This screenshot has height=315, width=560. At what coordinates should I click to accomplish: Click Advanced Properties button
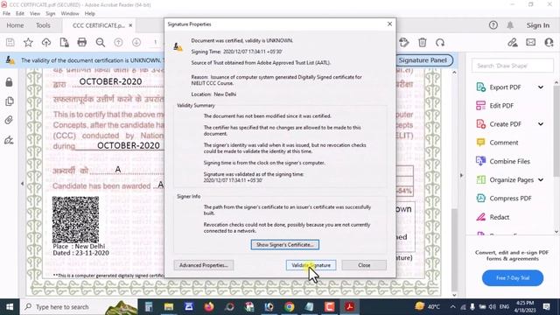[x=204, y=265]
